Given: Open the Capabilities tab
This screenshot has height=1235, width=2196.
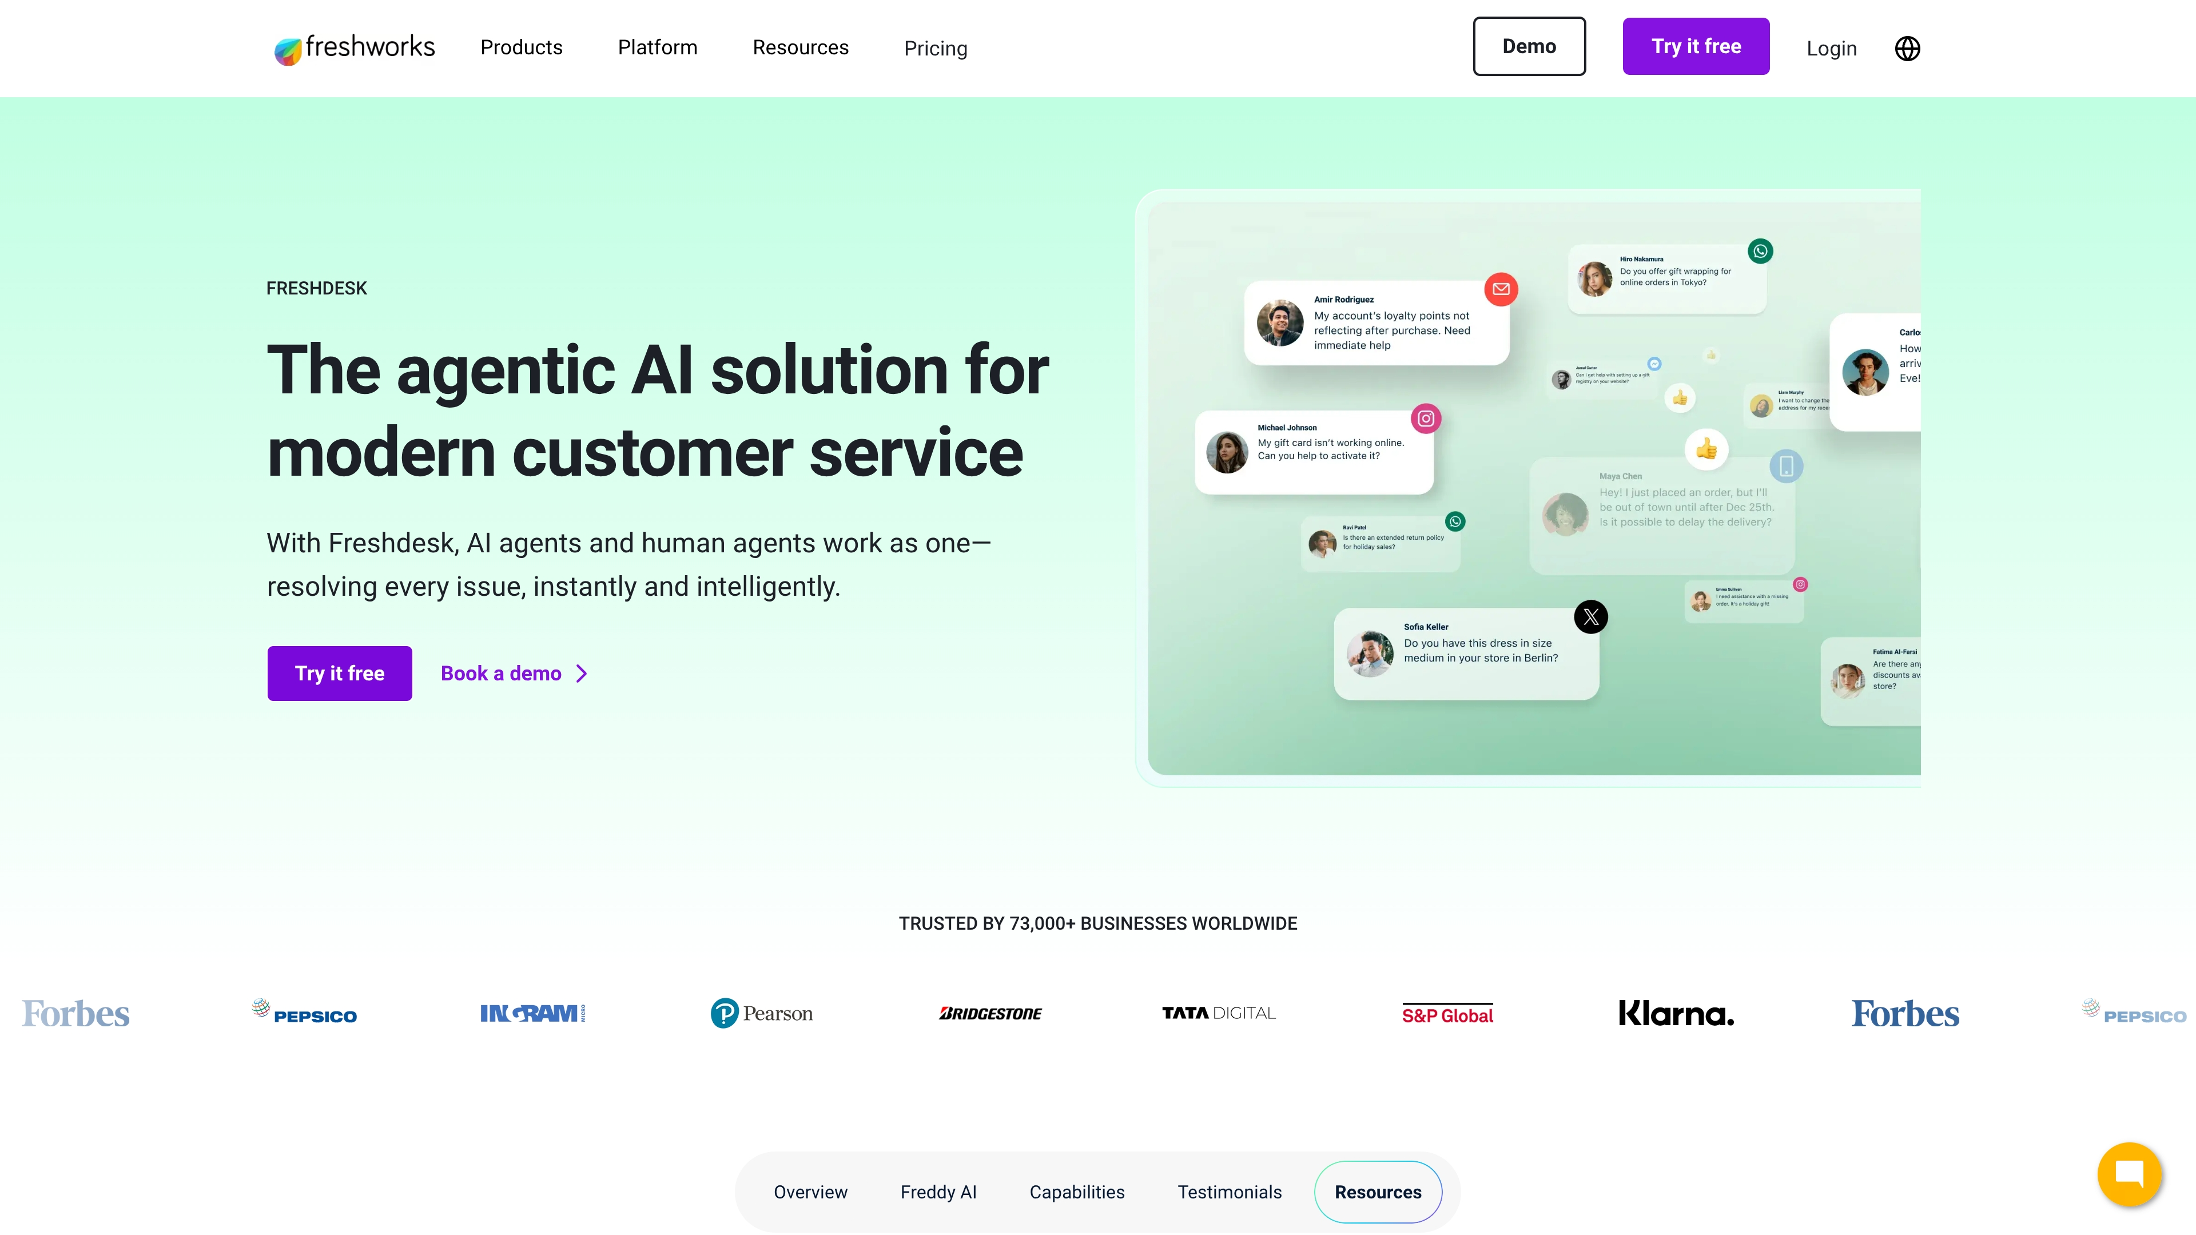Looking at the screenshot, I should click(1077, 1192).
